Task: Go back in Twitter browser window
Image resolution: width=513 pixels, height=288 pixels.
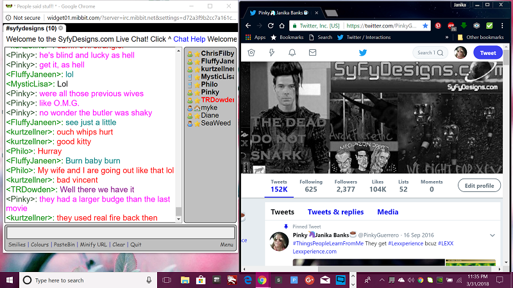Action: coord(248,26)
